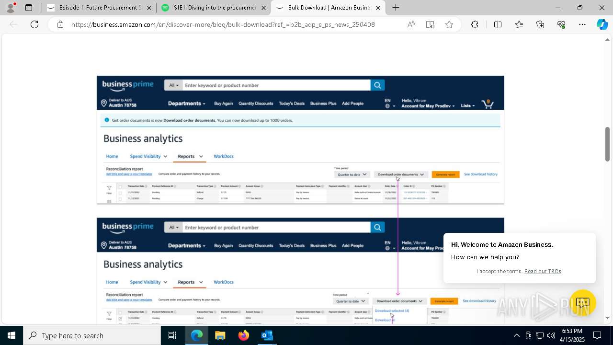This screenshot has height=345, width=613.
Task: Open Microsoft Edge from the taskbar
Action: (x=197, y=335)
